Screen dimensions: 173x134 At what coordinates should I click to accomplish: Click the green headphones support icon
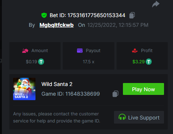tap(122, 117)
